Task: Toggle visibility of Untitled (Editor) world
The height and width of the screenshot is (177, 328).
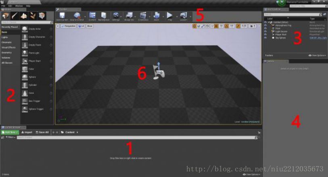Action: click(x=265, y=22)
